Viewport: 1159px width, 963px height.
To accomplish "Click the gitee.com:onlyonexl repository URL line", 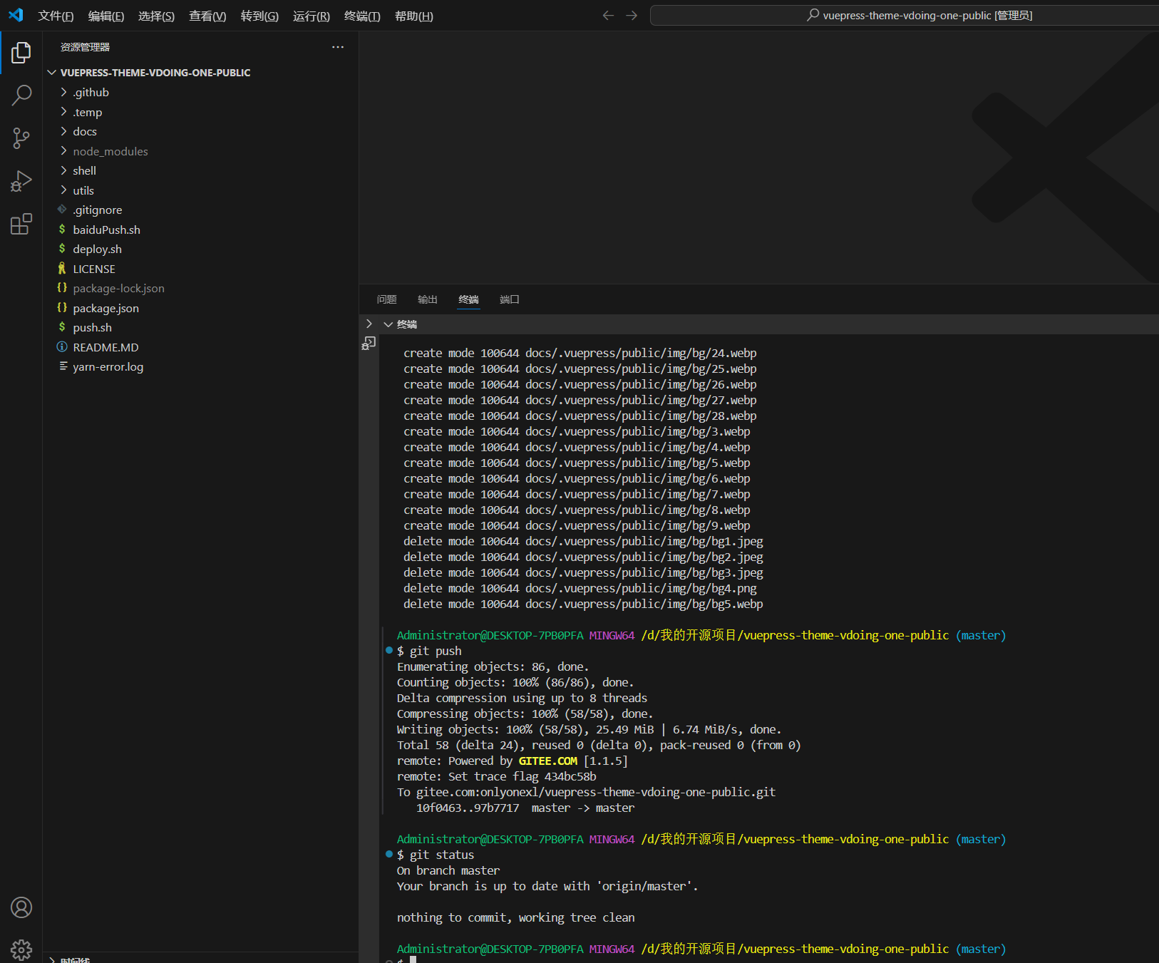I will tap(587, 792).
